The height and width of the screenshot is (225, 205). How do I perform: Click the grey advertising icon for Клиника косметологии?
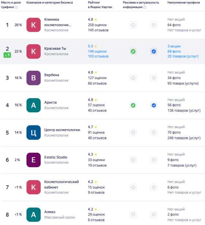tap(133, 25)
